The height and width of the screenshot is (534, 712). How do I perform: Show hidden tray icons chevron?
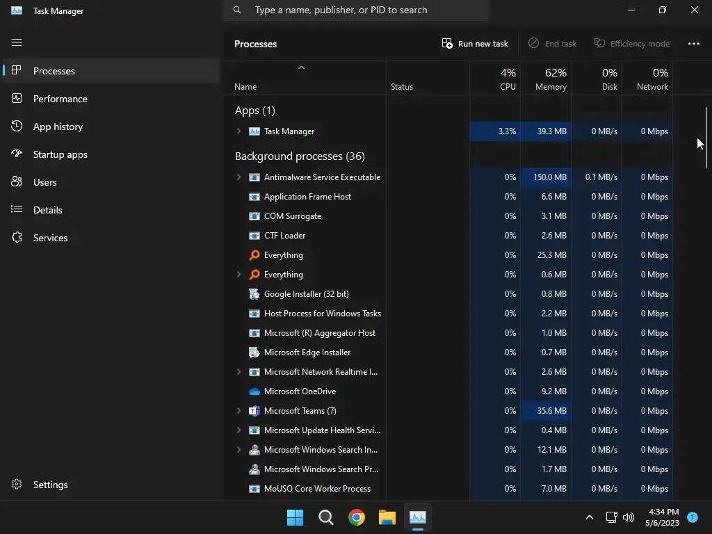point(590,517)
